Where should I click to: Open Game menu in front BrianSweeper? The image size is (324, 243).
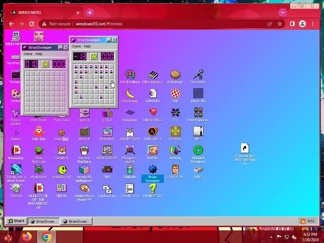point(76,46)
